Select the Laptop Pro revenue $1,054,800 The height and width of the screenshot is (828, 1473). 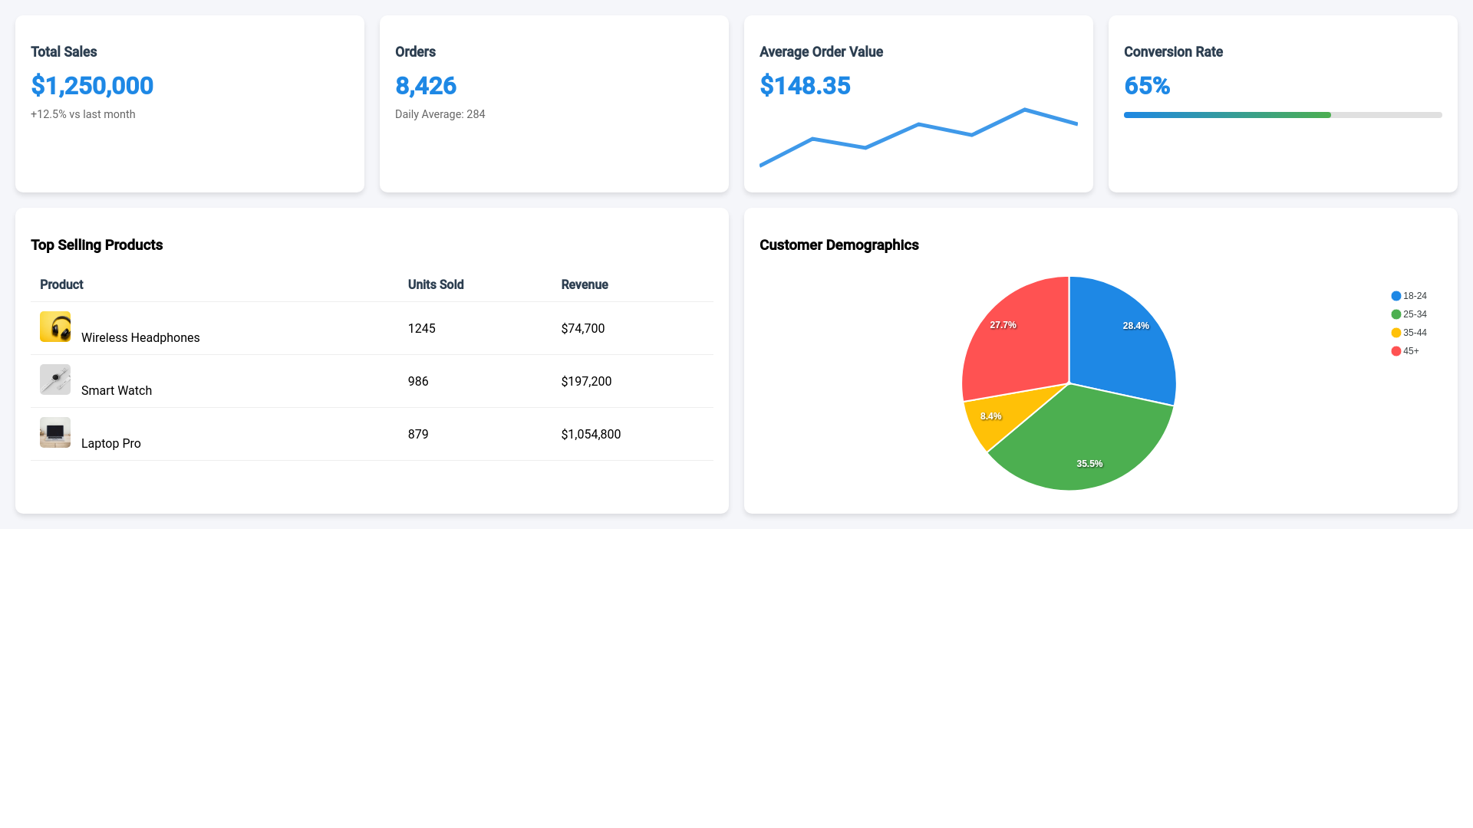tap(591, 434)
